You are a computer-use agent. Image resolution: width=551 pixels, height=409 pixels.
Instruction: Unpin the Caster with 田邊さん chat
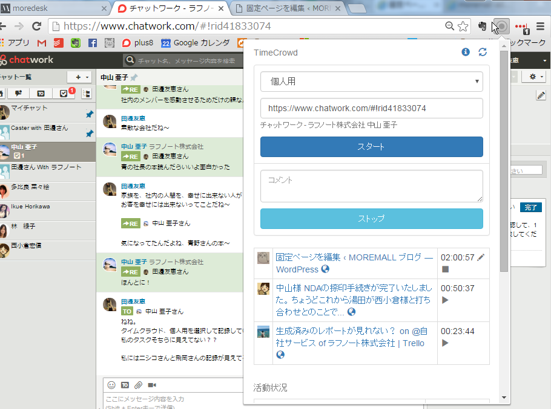coord(90,134)
